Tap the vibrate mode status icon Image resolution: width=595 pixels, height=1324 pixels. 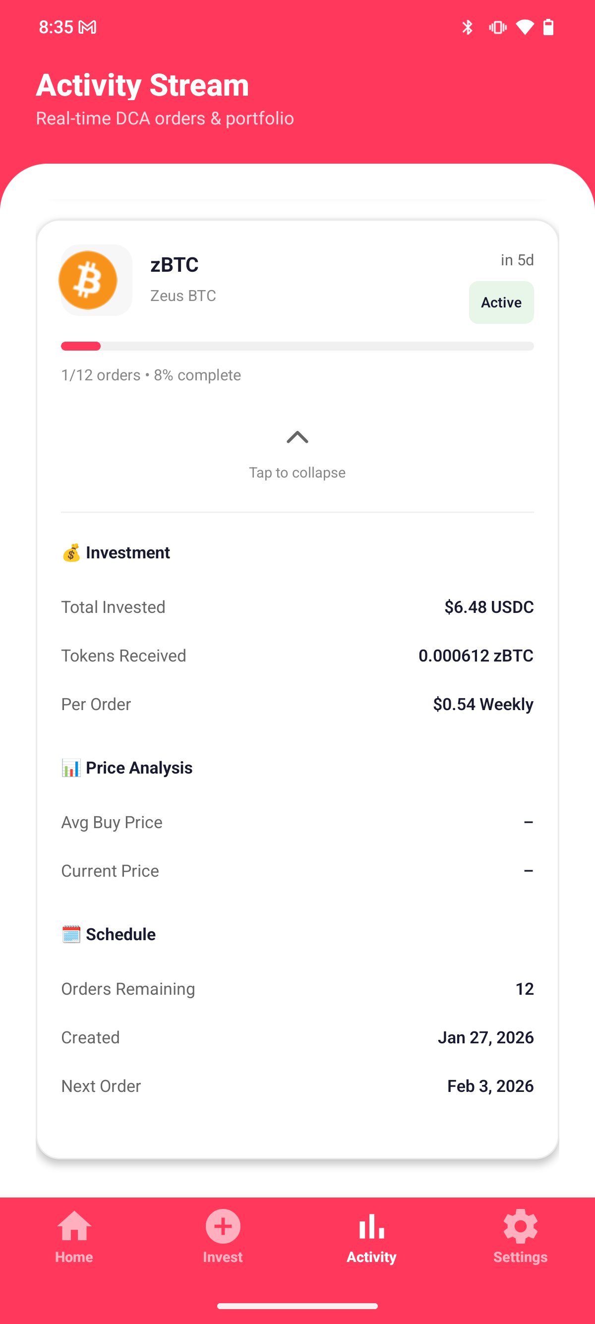(497, 27)
